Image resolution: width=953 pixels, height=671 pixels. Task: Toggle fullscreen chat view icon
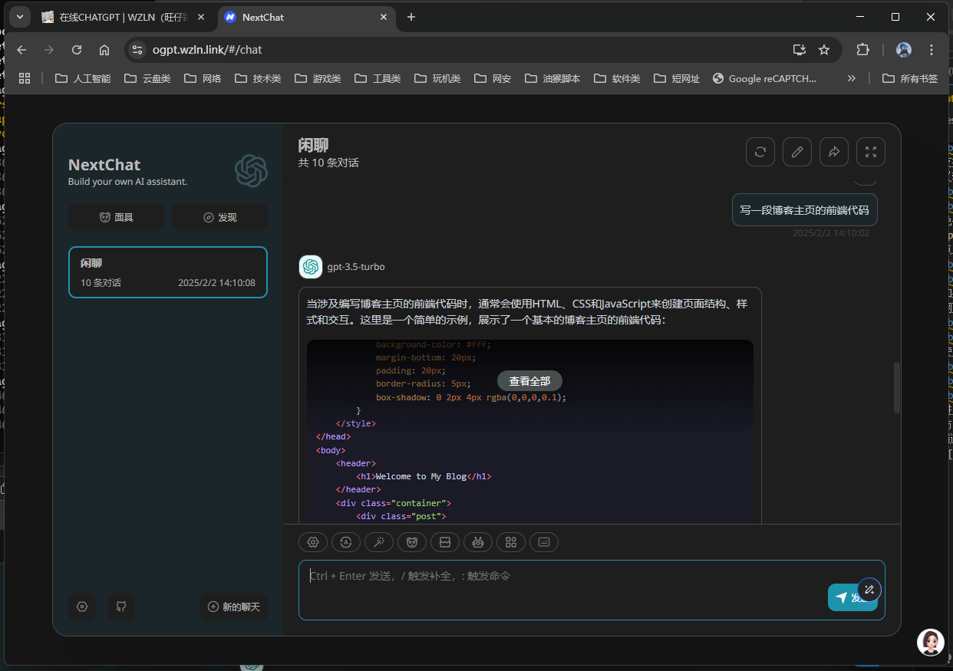point(871,152)
